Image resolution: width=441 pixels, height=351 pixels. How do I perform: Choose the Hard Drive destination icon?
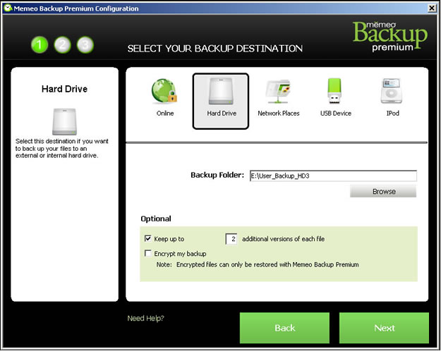220,93
